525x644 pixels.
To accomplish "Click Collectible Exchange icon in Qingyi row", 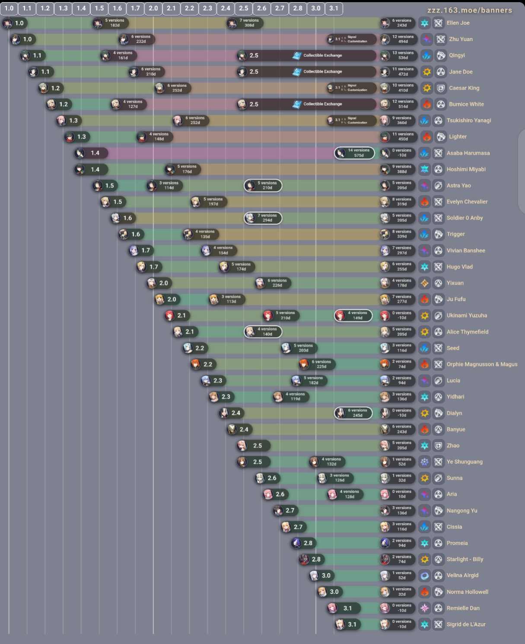I will coord(296,55).
